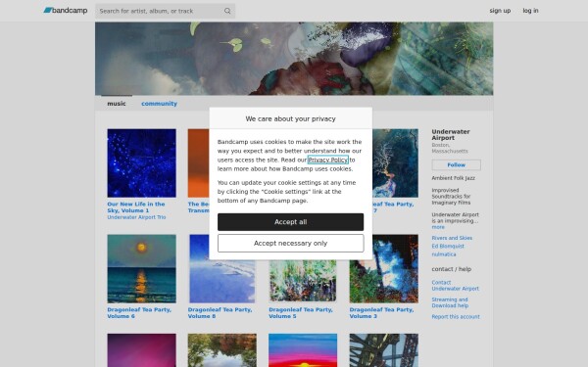
Task: Open Dragonleaf Tea Party, Volume 8 title link
Action: click(220, 313)
